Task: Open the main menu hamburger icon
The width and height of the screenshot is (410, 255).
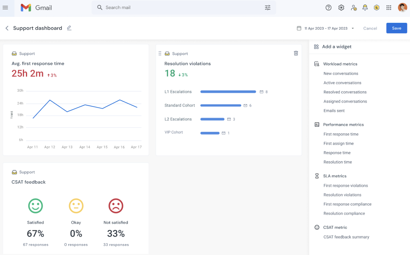Action: (x=5, y=8)
